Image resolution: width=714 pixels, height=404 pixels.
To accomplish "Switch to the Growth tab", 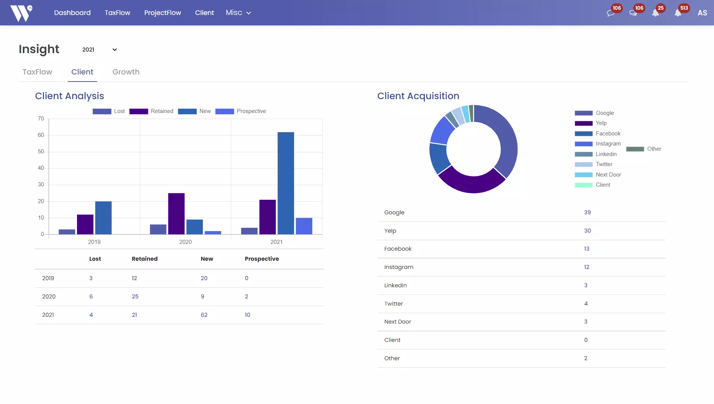I will point(126,72).
